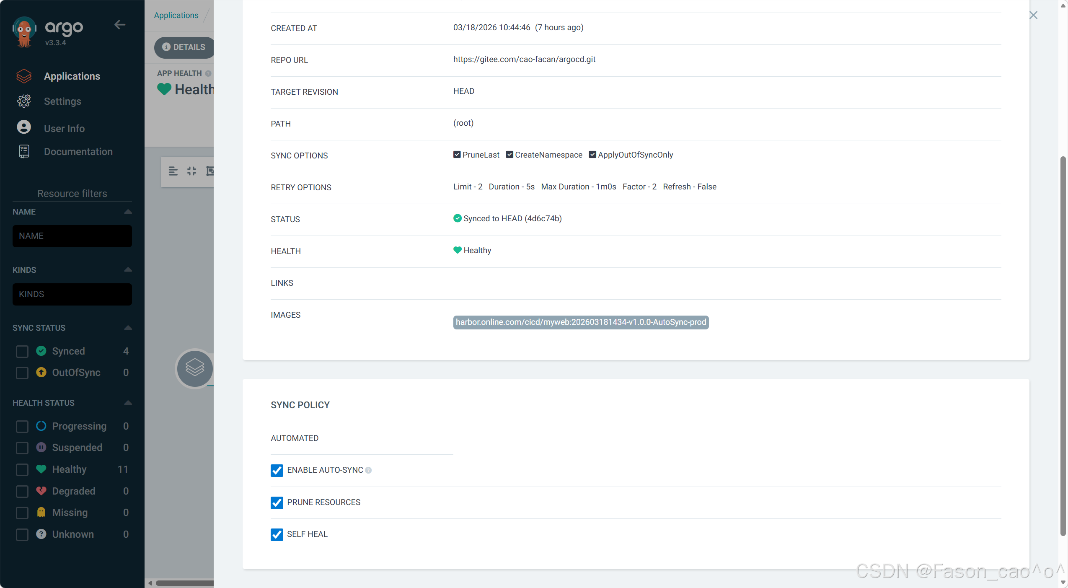This screenshot has height=588, width=1068.
Task: Click the Applications stack icon in sidebar
Action: [24, 76]
